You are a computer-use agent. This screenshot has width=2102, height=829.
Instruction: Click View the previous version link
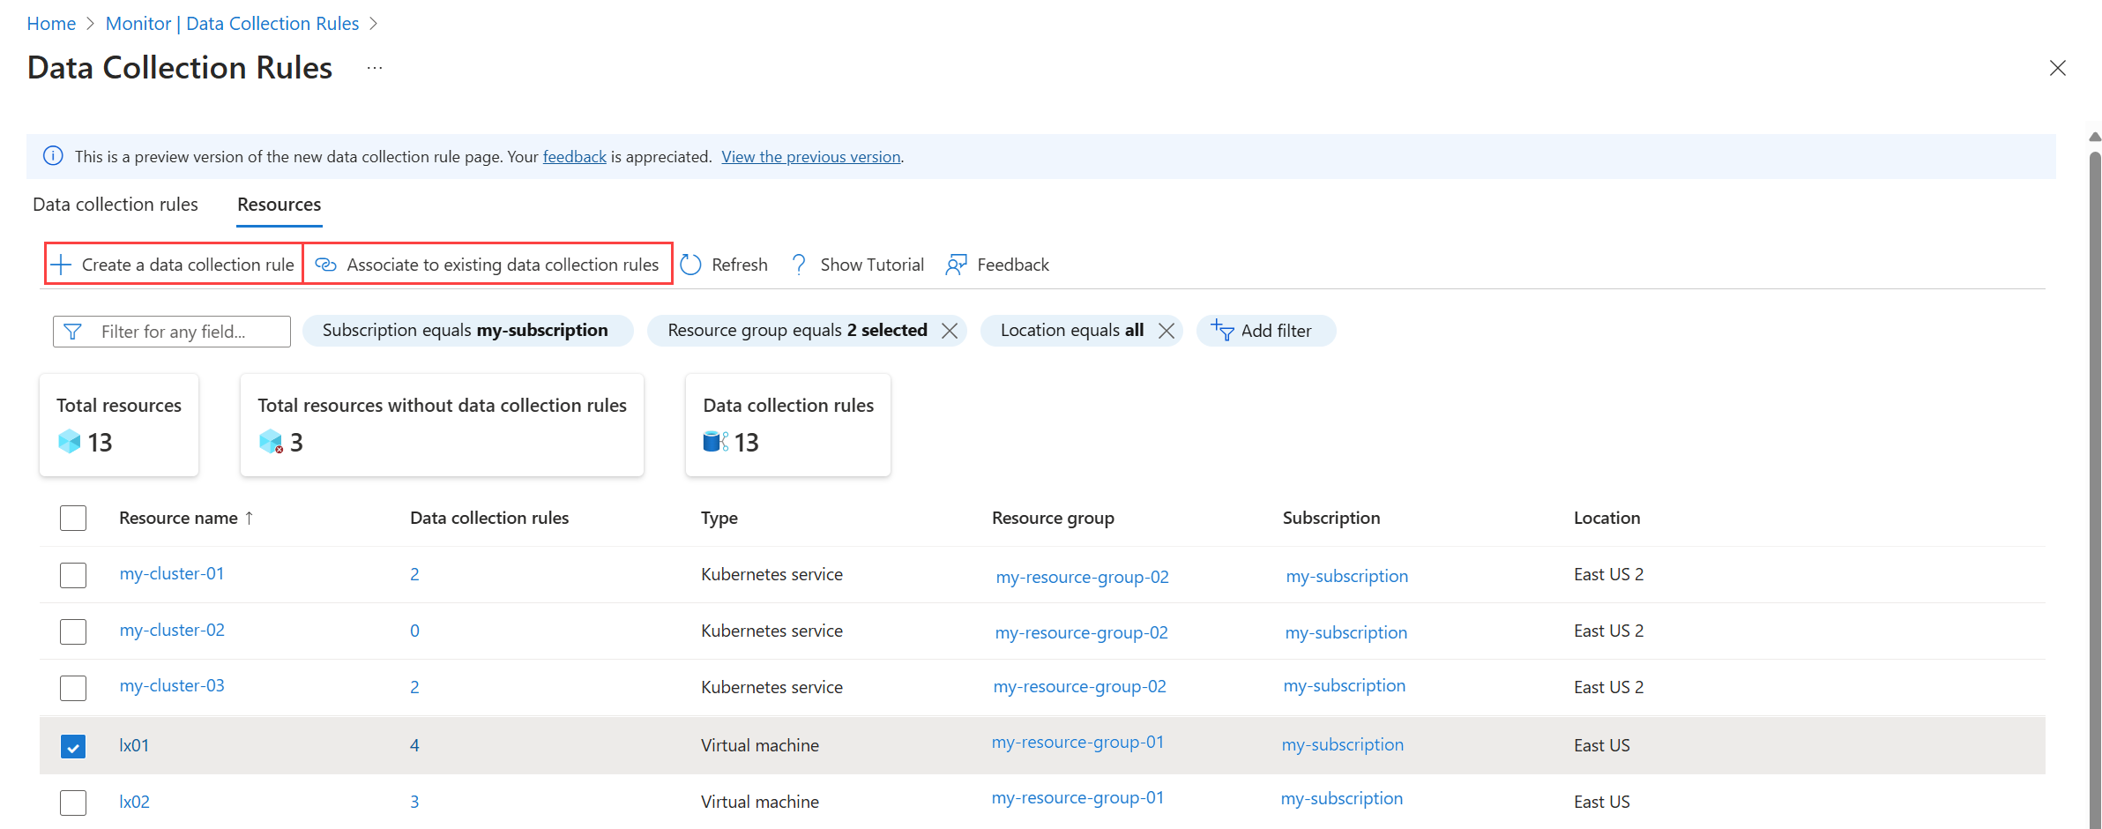coord(810,157)
